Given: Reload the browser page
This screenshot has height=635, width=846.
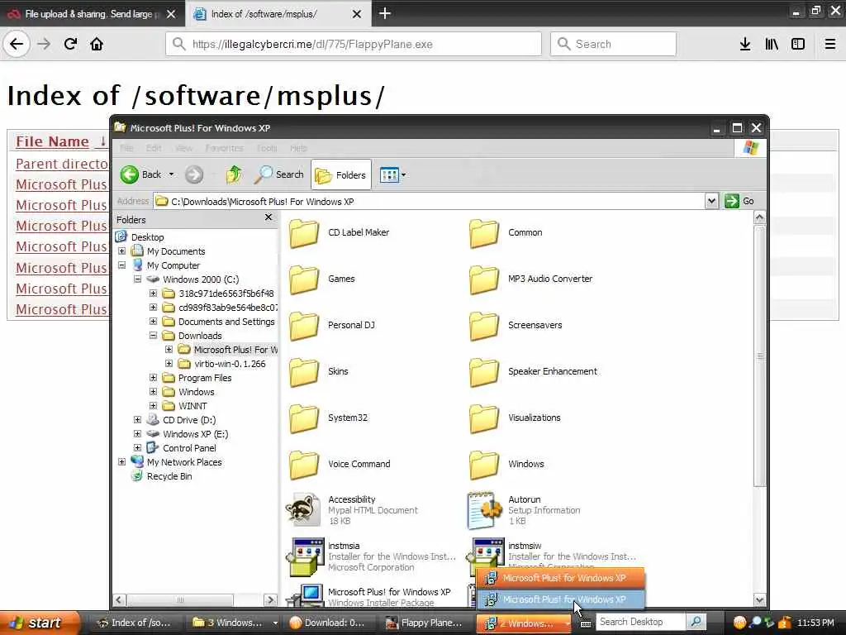Looking at the screenshot, I should pyautogui.click(x=70, y=44).
